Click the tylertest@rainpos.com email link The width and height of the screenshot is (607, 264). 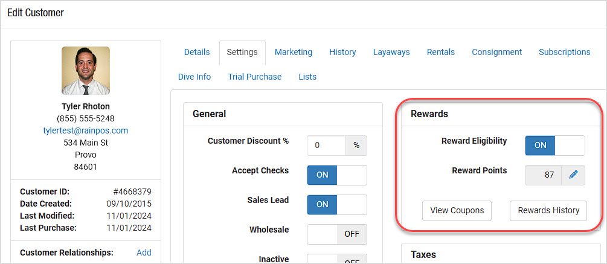86,130
